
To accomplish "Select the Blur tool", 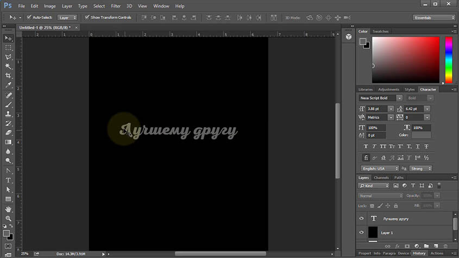I will pyautogui.click(x=8, y=152).
